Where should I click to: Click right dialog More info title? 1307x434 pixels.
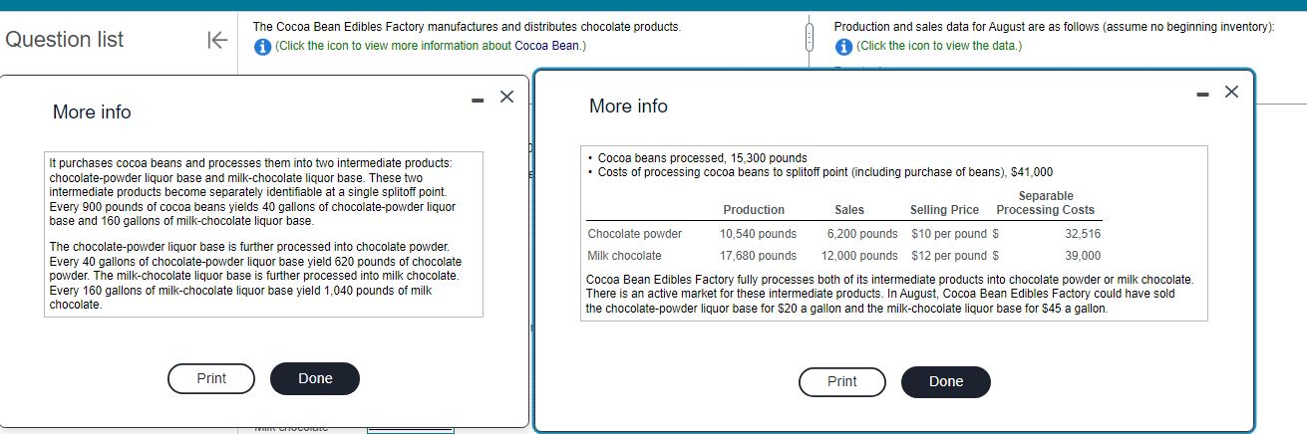click(628, 107)
